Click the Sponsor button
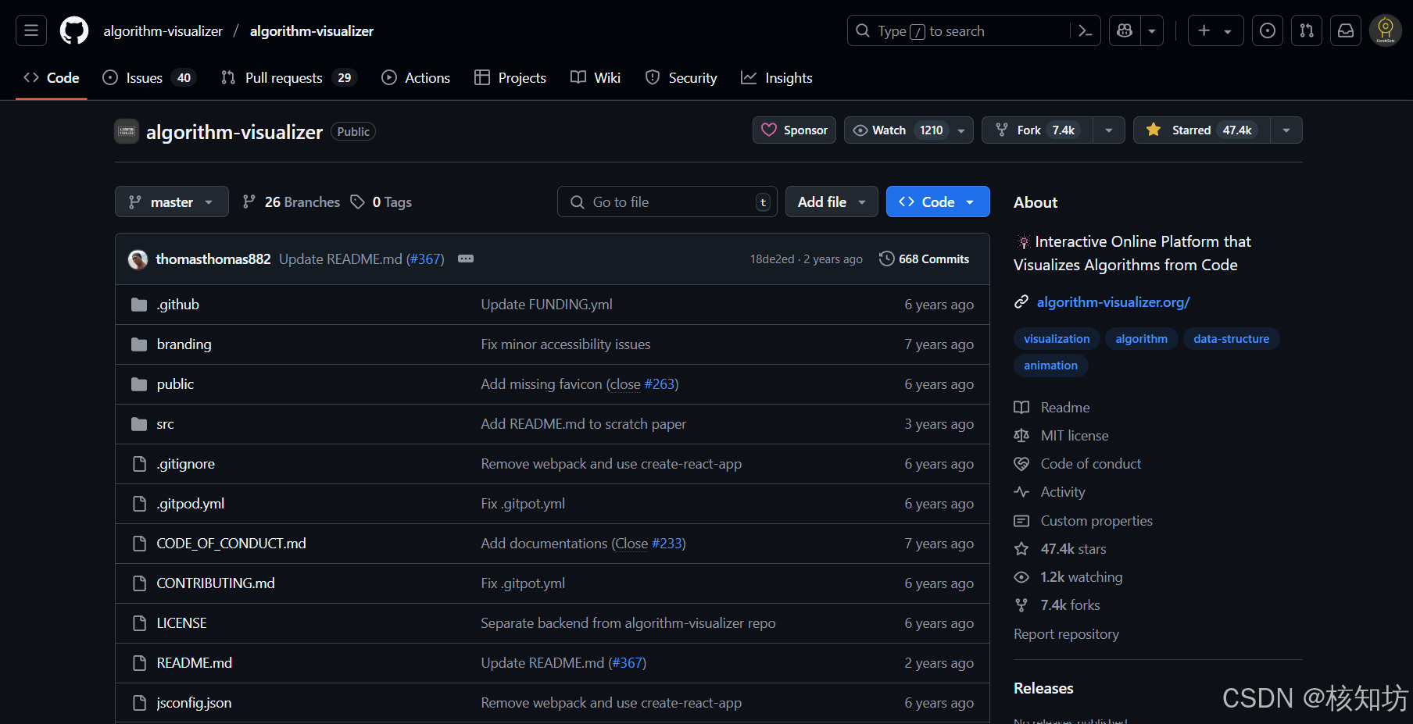 (794, 130)
